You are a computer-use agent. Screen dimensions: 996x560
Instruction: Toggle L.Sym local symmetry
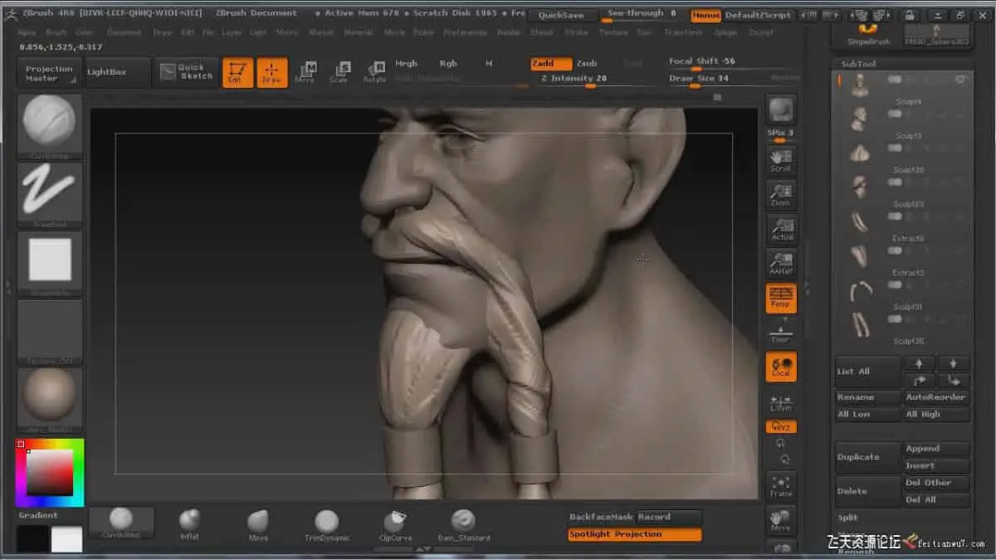(x=781, y=401)
